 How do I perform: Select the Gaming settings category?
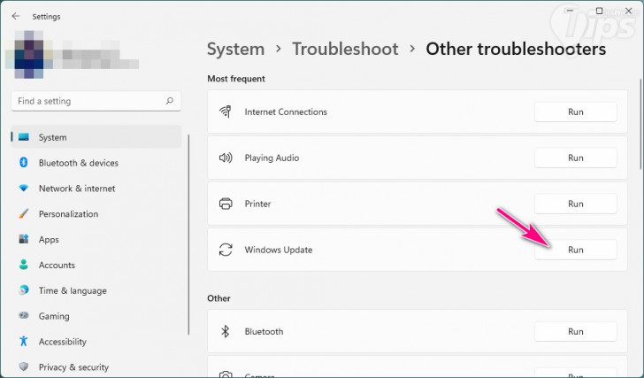point(96,315)
